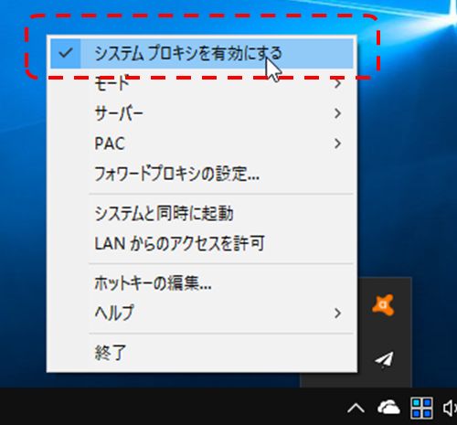Click the checkmark beside システム プロキシを有効にする
The height and width of the screenshot is (425, 457).
coord(66,53)
